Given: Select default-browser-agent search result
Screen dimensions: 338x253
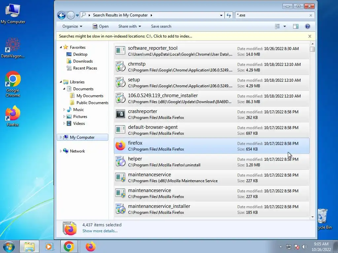Looking at the screenshot, I should [x=212, y=130].
